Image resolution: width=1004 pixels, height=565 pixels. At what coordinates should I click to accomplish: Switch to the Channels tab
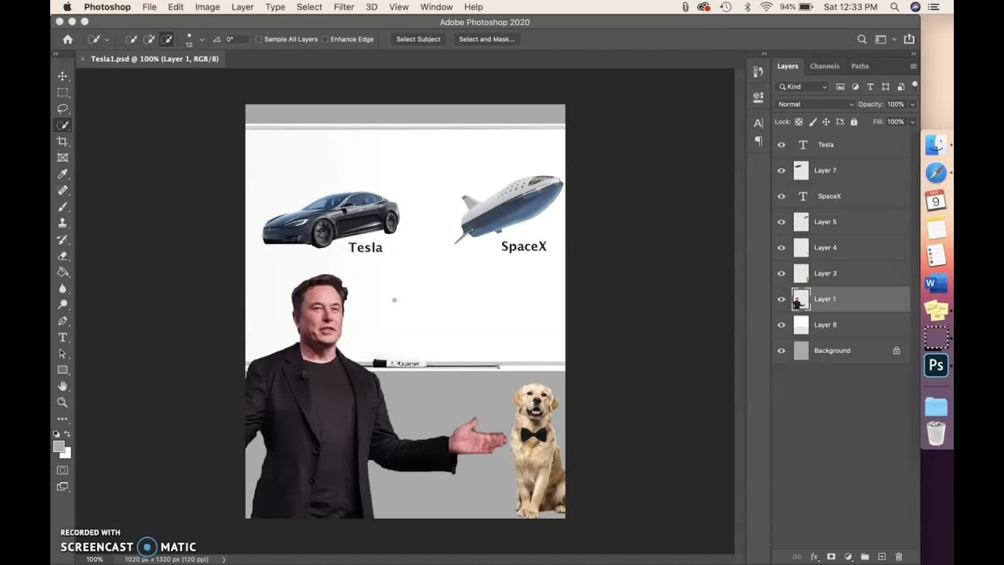[824, 66]
